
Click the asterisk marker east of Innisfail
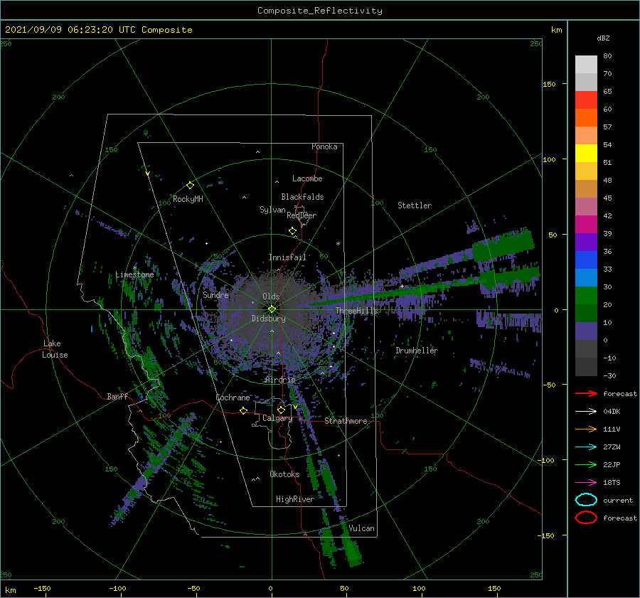[338, 244]
